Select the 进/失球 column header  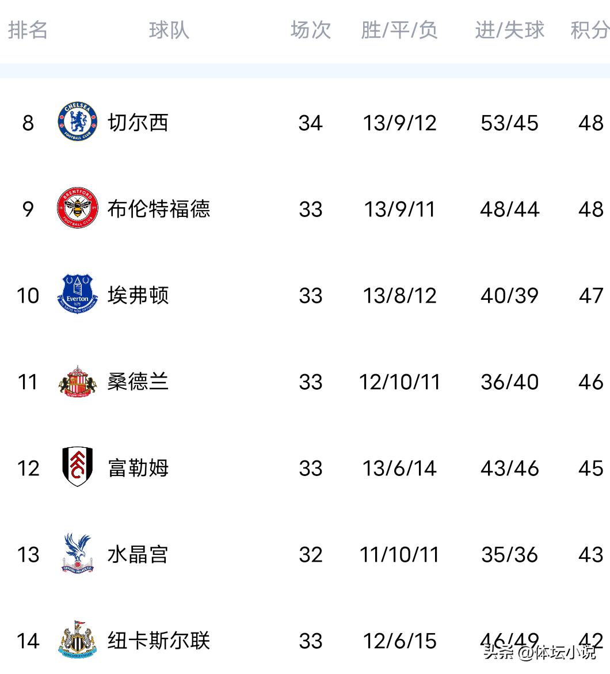tap(509, 30)
